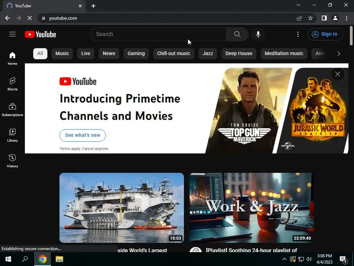Open the Soothing 24-hour playlist title
Viewport: 354px width, 266px height.
click(252, 250)
